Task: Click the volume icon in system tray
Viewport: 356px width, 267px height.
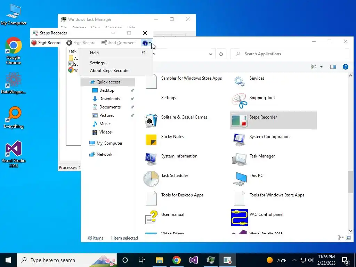Action: click(311, 260)
